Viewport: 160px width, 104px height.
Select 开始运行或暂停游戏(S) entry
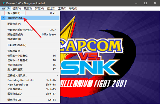[x=30, y=30]
